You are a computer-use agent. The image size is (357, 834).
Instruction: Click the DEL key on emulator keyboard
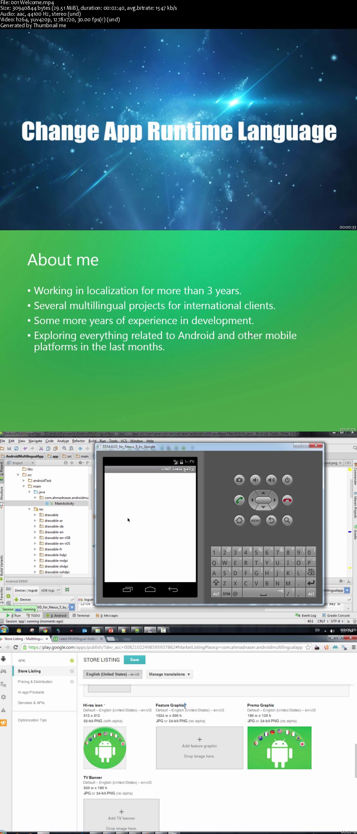pos(311,572)
